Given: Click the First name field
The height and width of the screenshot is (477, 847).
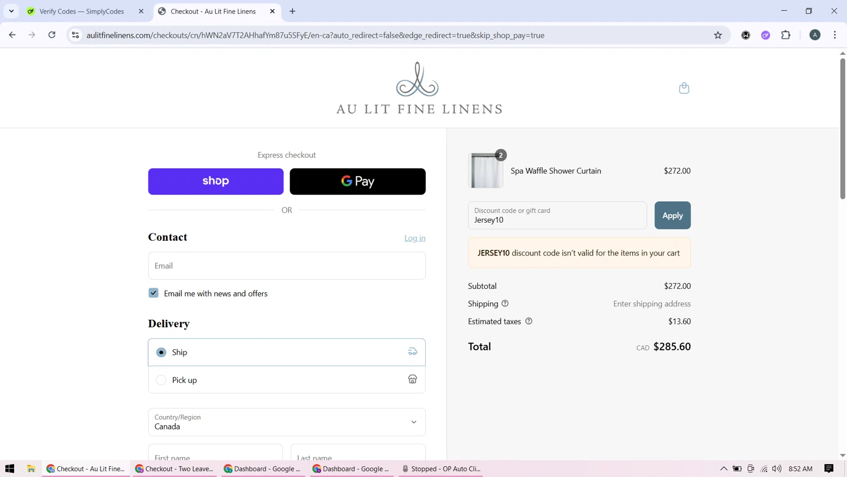Looking at the screenshot, I should tap(215, 453).
